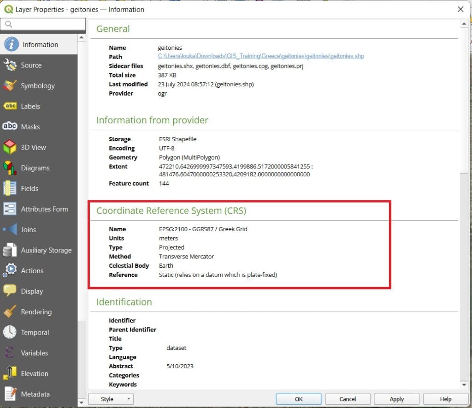Click the QGIS logo in title bar
Image resolution: width=472 pixels, height=408 pixels.
click(x=8, y=9)
